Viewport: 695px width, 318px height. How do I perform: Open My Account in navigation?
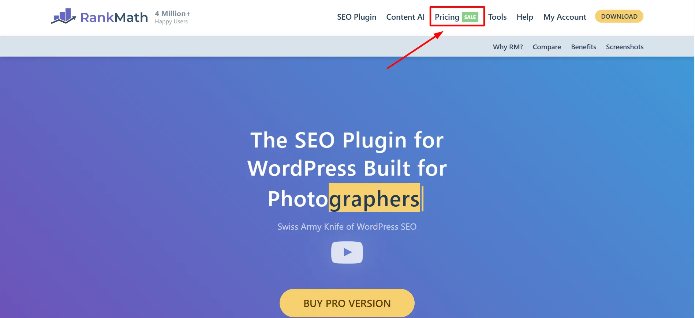coord(565,17)
